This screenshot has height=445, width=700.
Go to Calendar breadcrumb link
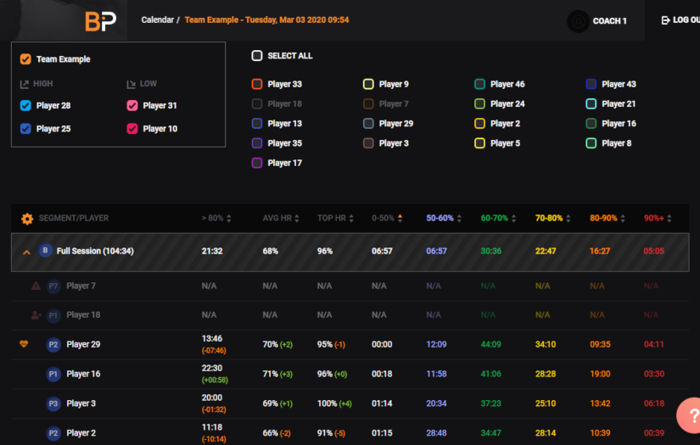[x=158, y=20]
